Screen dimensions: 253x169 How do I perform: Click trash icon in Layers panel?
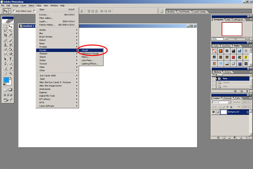[x=246, y=138]
